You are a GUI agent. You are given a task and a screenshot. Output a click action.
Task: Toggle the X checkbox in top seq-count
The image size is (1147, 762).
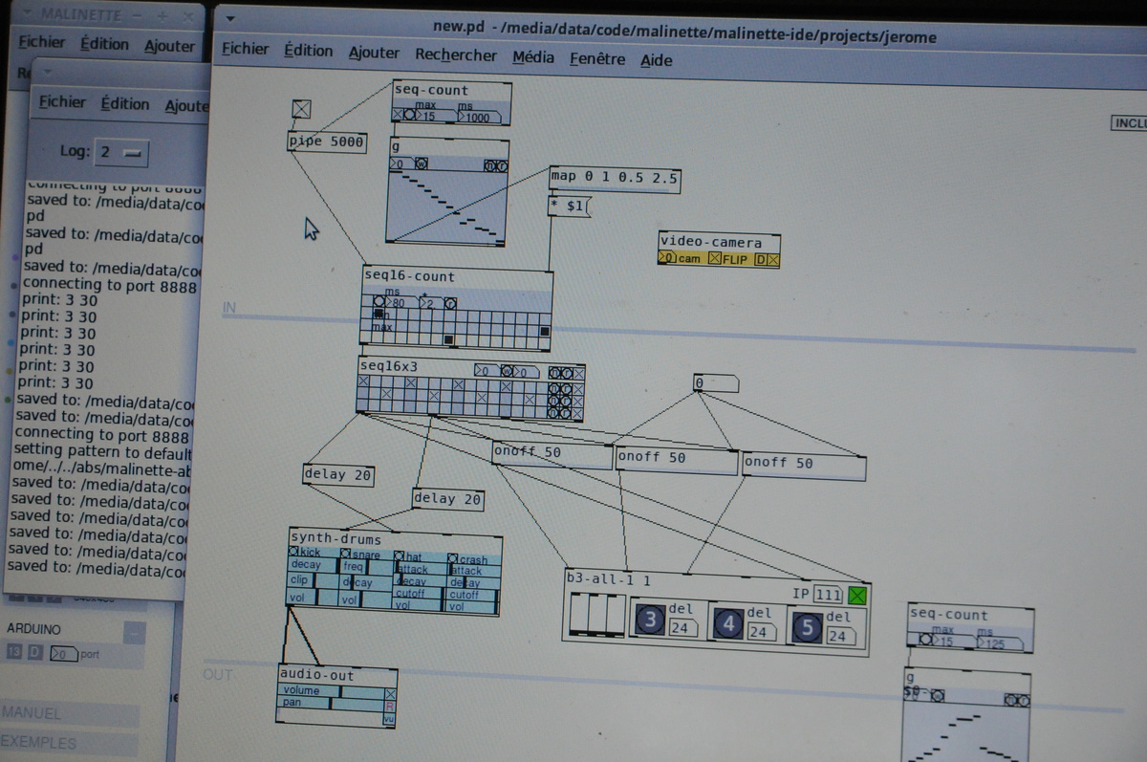click(x=397, y=115)
